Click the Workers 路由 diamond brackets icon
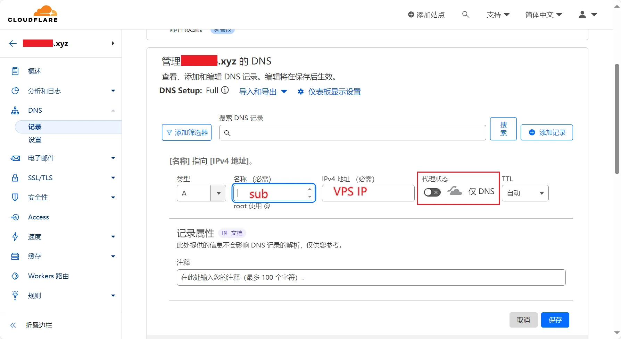The width and height of the screenshot is (621, 339). tap(15, 276)
